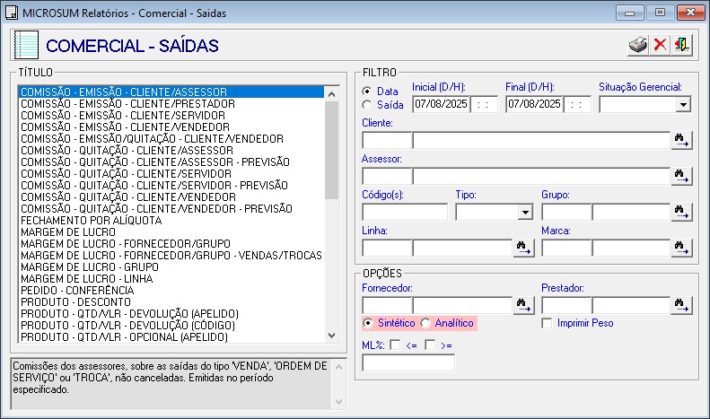The height and width of the screenshot is (419, 710).
Task: Click the notepad icon beside COMERCIAL - SAÍDAS
Action: [x=26, y=45]
